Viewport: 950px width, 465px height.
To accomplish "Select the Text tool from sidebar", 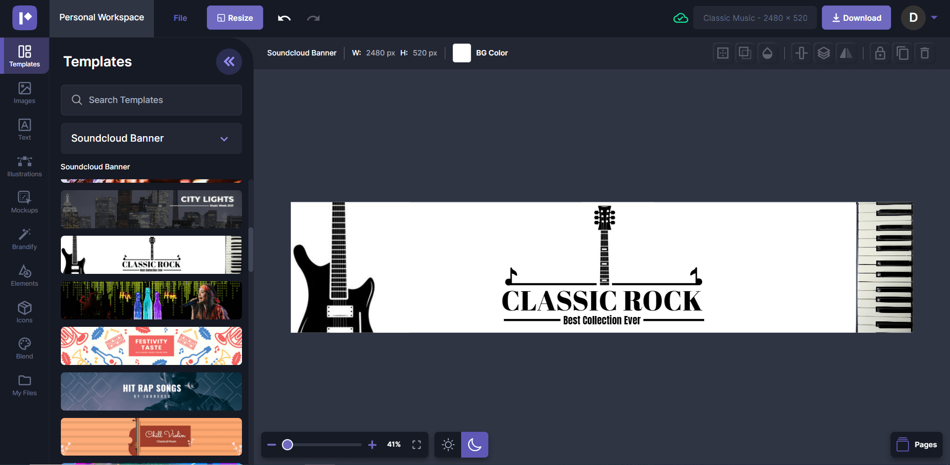I will [x=24, y=129].
